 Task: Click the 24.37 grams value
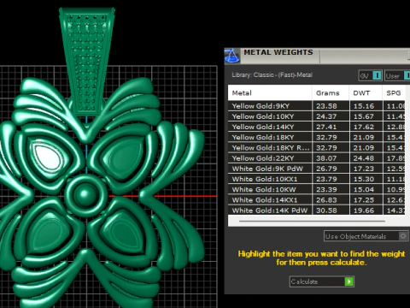[x=326, y=116]
